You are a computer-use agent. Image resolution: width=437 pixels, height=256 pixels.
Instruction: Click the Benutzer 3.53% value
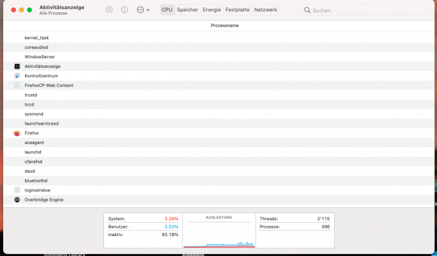coord(171,227)
